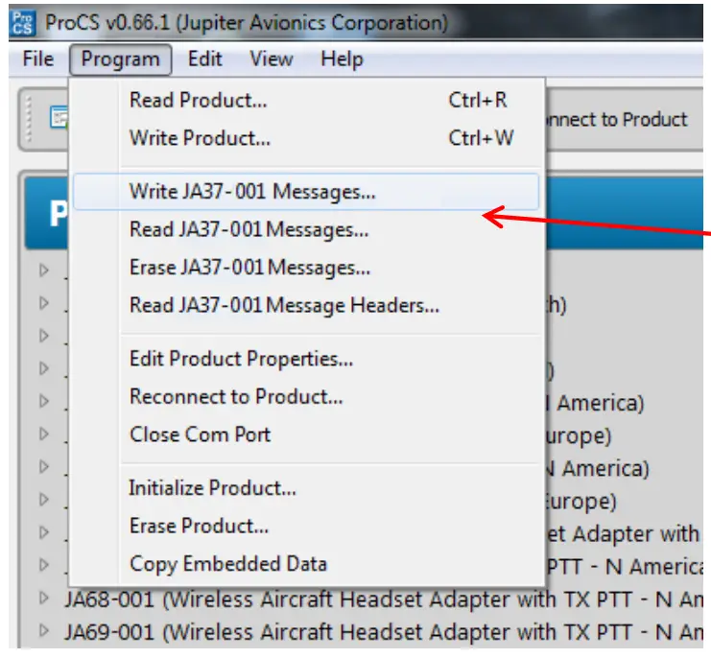Click the partially hidden toolbar document icon
Screen dimensions: 711x658
59,117
